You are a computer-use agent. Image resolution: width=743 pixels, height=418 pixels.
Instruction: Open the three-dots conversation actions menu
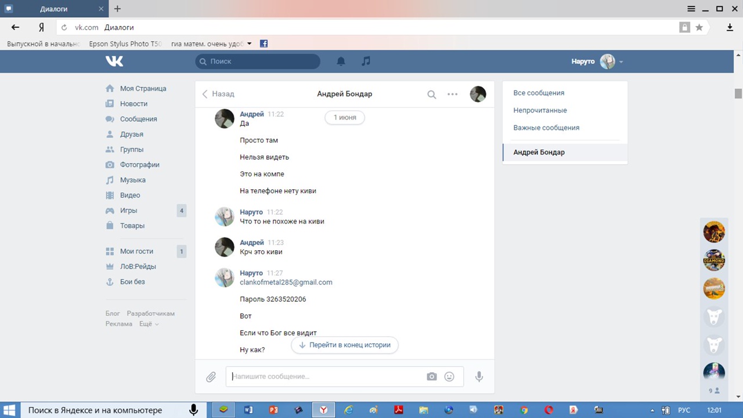[452, 94]
